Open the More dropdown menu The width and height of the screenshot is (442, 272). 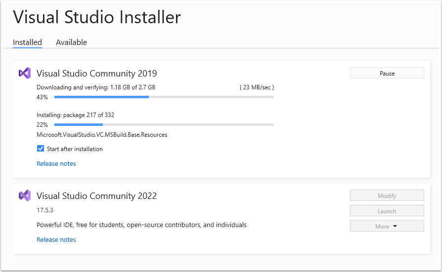387,226
